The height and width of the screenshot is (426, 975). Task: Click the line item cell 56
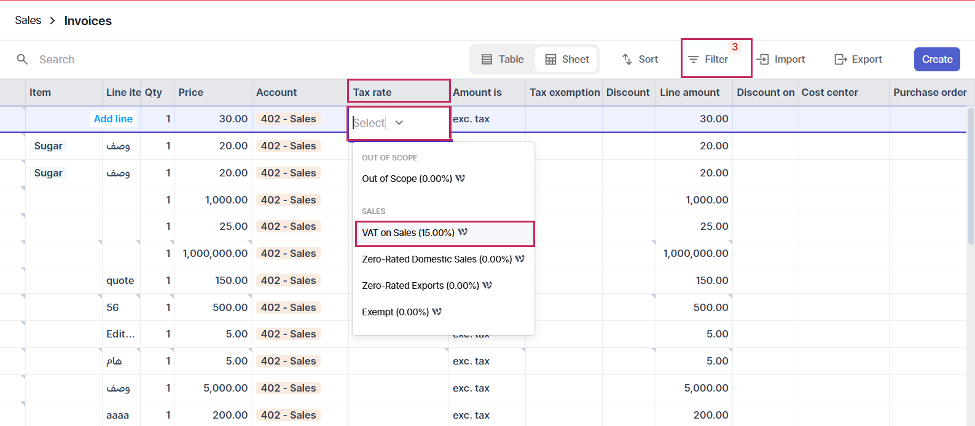[x=121, y=307]
